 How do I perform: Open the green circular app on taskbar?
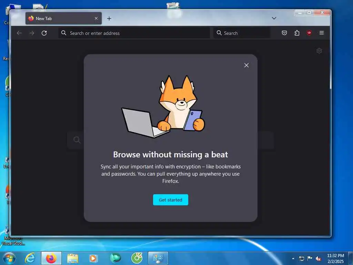137,258
